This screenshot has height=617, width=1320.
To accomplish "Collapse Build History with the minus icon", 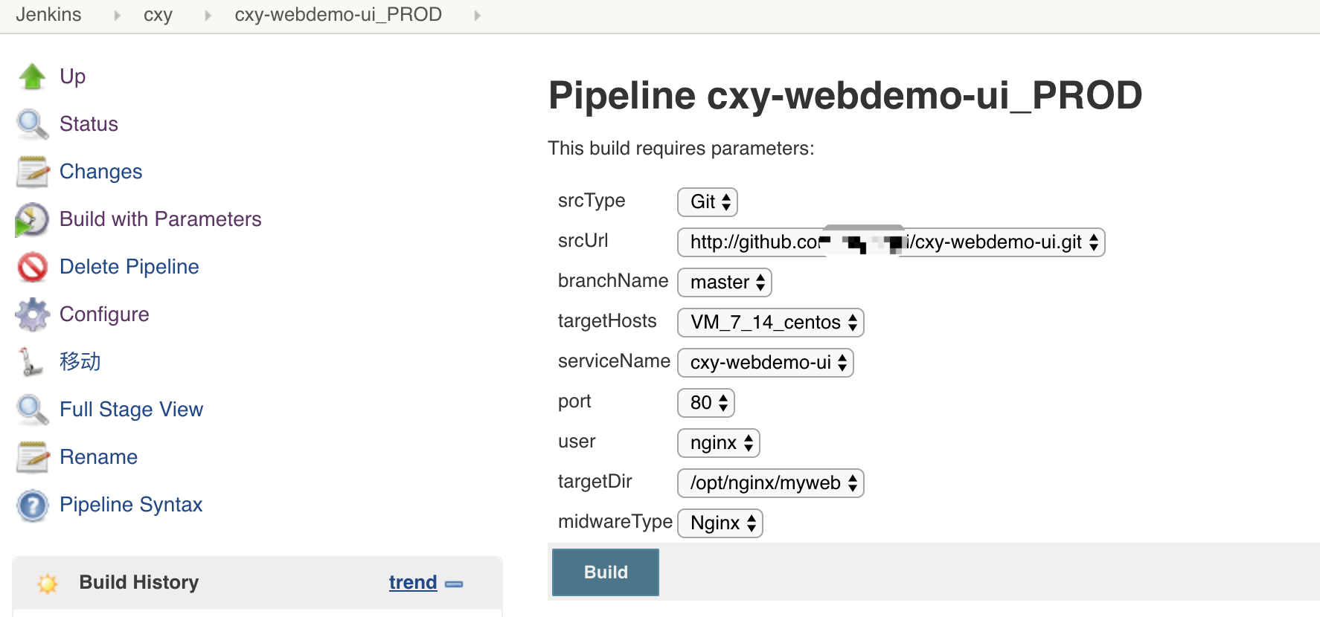I will 454,584.
